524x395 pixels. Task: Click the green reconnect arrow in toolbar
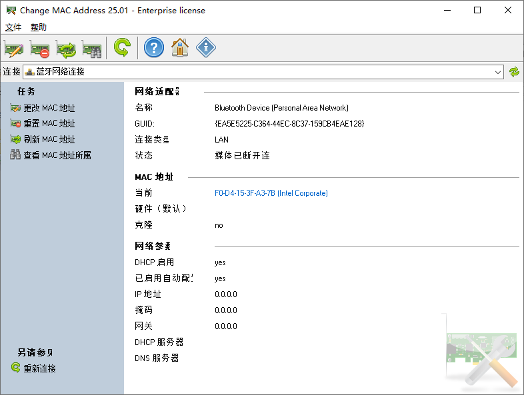coord(122,48)
